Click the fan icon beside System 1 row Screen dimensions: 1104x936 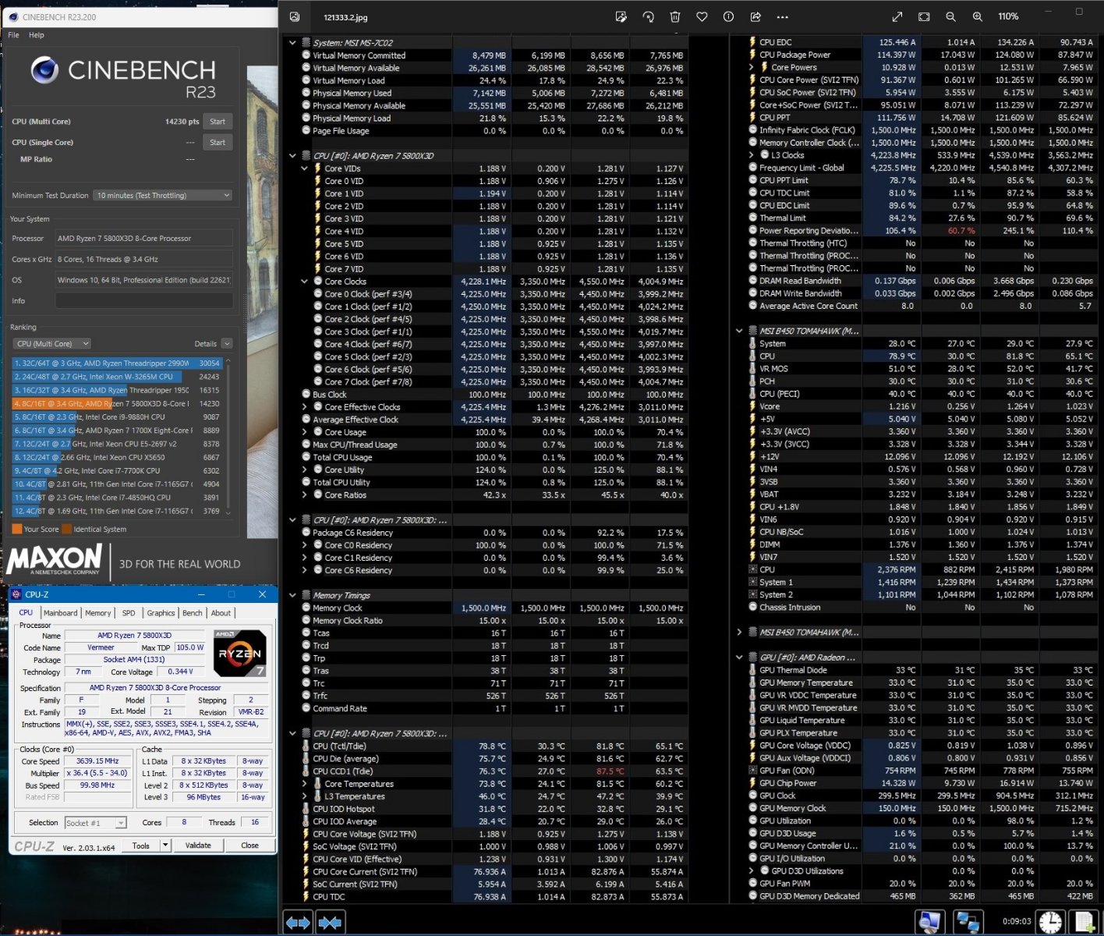click(752, 582)
